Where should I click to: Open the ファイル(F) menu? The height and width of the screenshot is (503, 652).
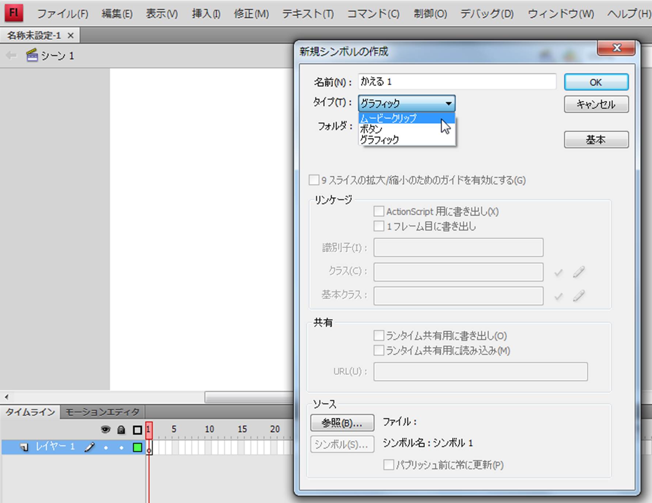(62, 14)
